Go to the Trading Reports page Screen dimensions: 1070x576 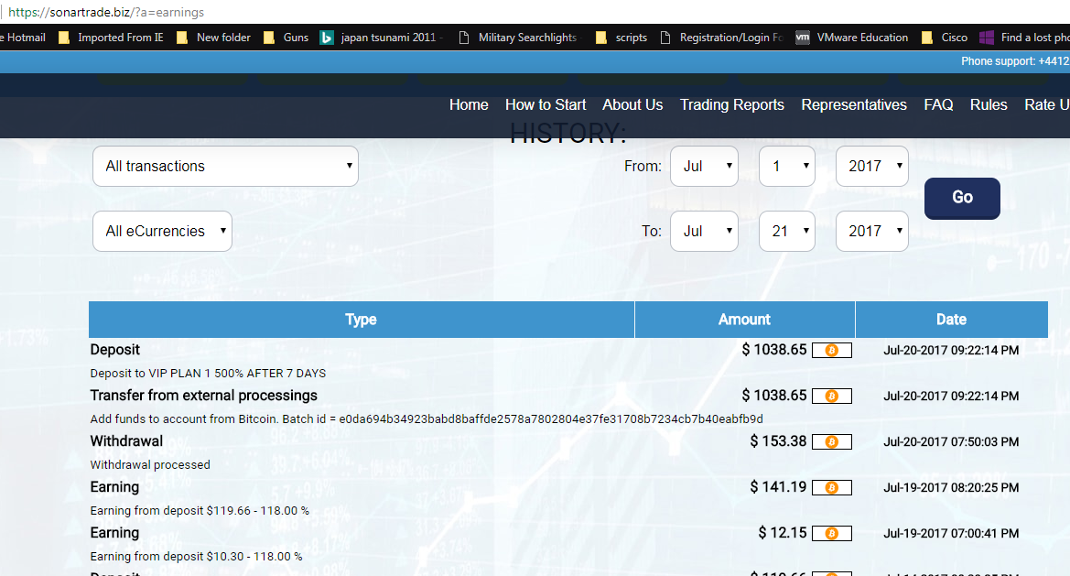pos(731,105)
